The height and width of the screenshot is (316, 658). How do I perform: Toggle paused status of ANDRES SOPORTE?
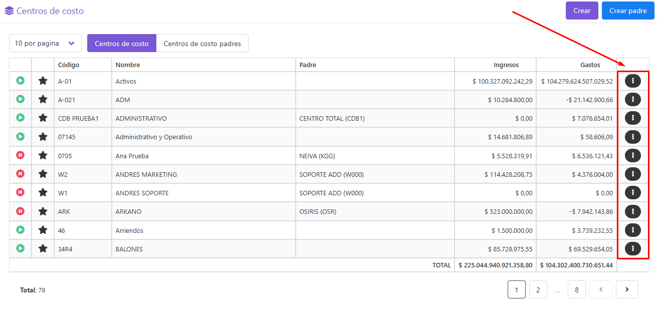click(x=20, y=192)
